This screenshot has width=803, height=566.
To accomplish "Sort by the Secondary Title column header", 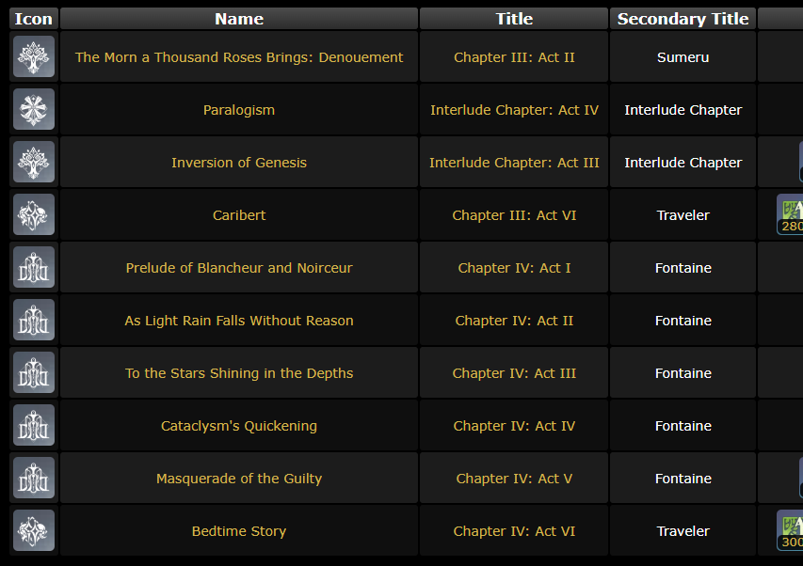I will pos(683,19).
